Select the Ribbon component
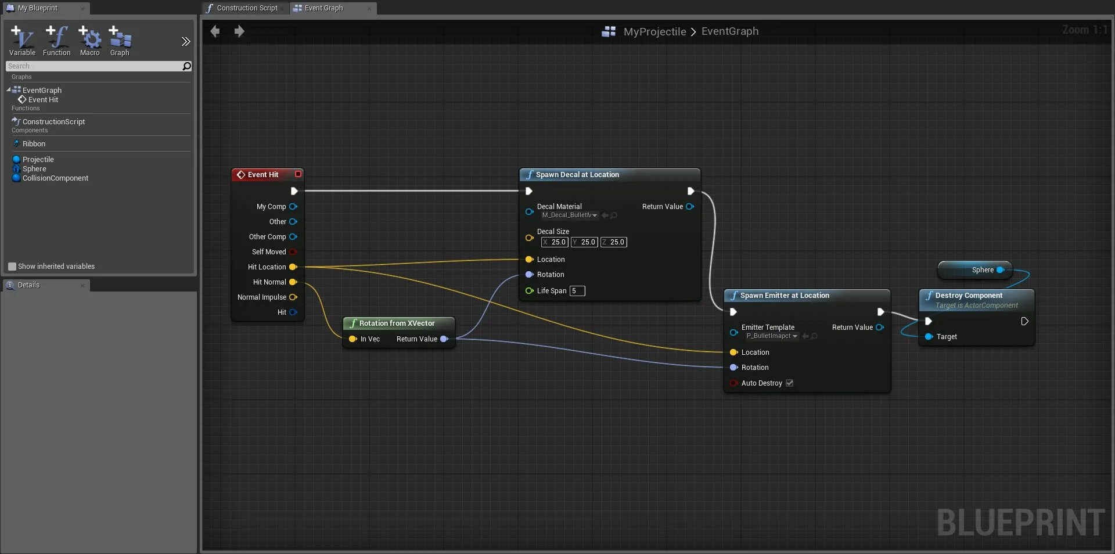The height and width of the screenshot is (554, 1115). 34,144
